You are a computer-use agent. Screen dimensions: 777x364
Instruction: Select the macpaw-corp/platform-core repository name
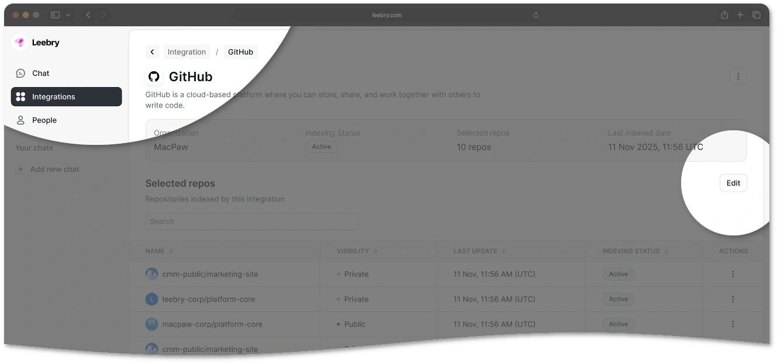[213, 324]
